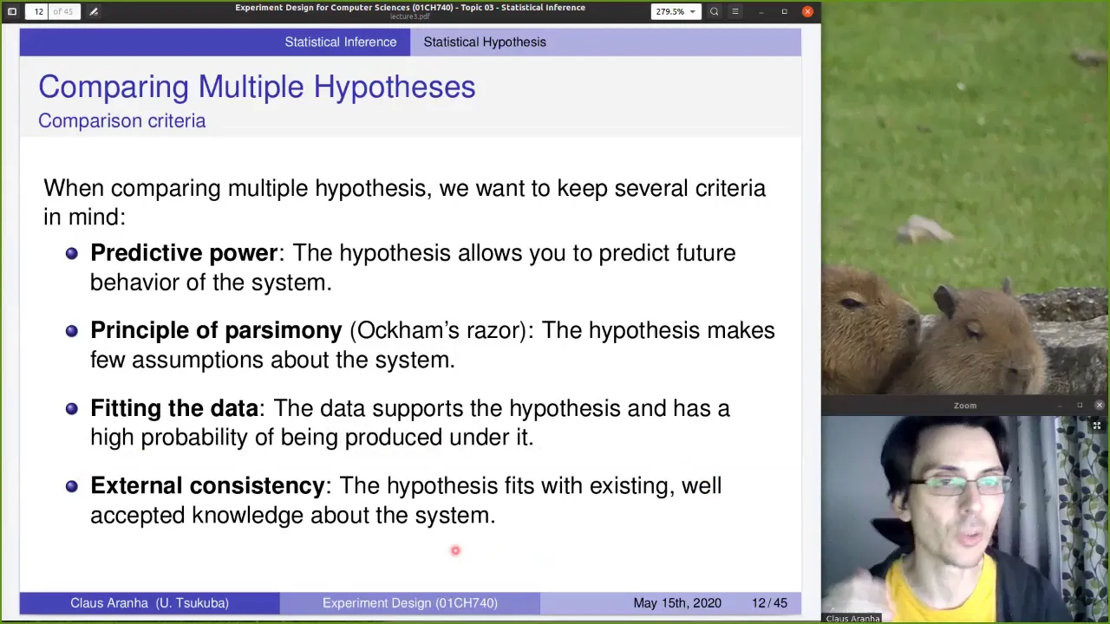Open the 279.5% zoom level dropdown
This screenshot has height=624, width=1110.
click(675, 11)
